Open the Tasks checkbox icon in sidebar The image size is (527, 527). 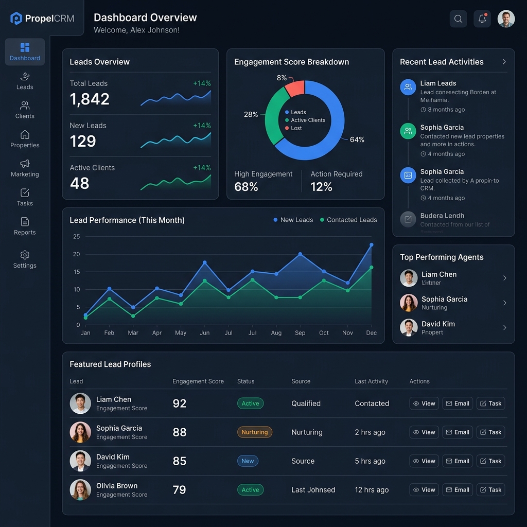pos(25,193)
